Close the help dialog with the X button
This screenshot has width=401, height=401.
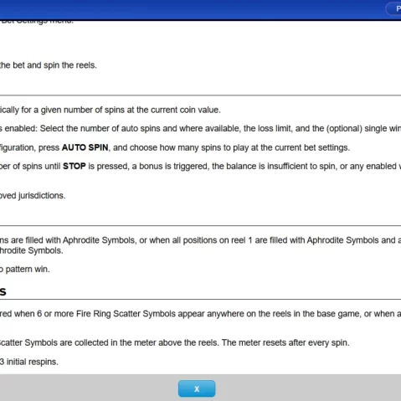coord(197,388)
